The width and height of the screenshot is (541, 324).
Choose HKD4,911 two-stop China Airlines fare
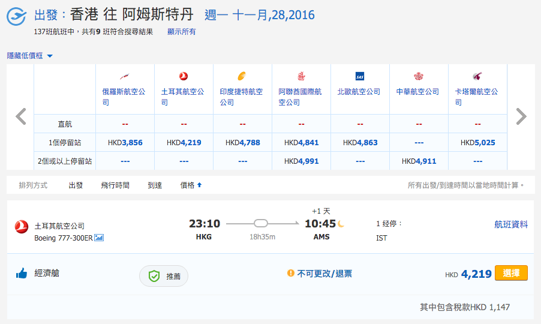tap(419, 161)
